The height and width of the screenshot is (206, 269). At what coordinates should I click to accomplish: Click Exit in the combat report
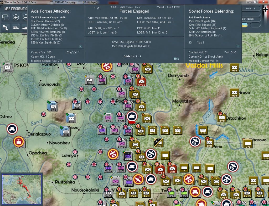pos(176,59)
